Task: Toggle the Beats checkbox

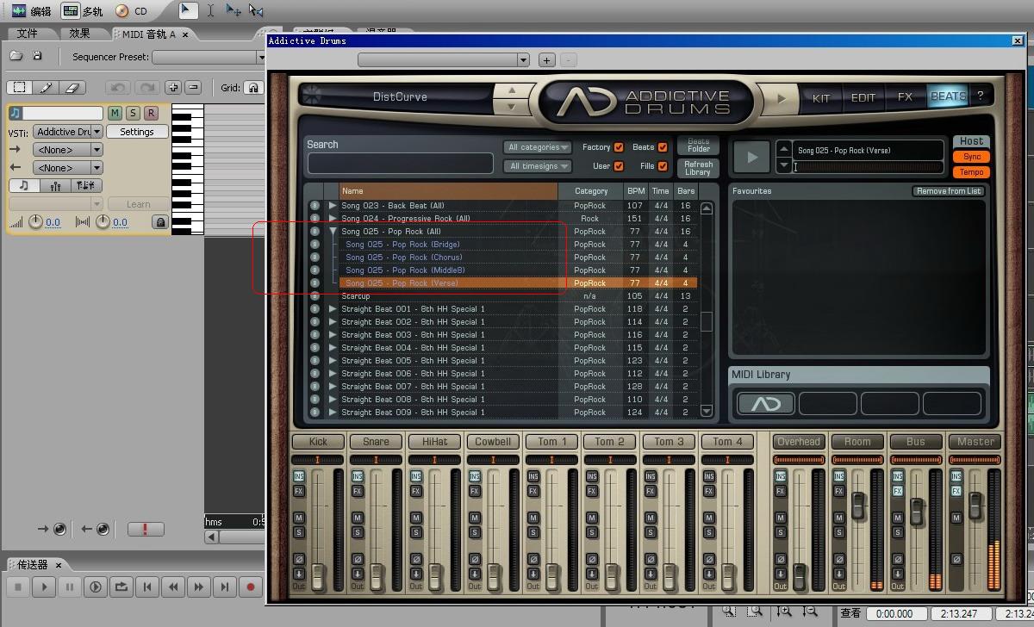Action: 663,147
